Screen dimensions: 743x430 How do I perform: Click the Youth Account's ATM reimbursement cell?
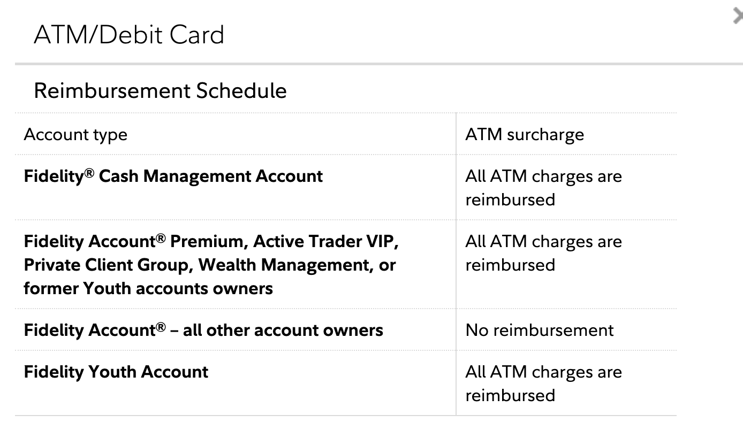coord(543,383)
